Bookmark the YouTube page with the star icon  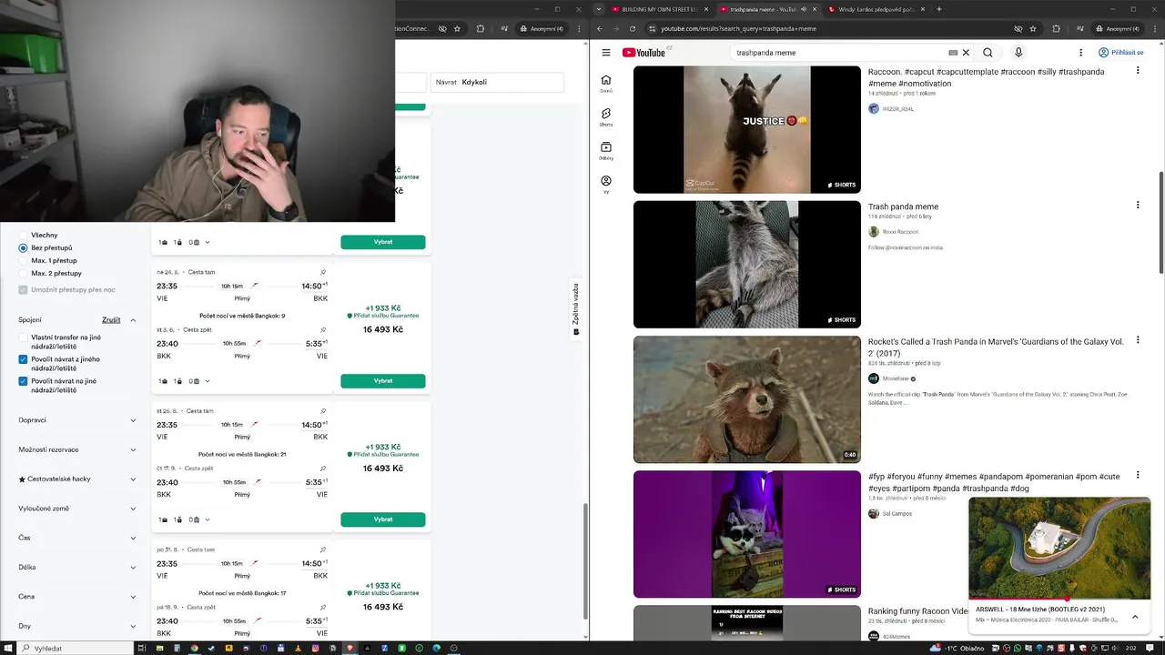(x=1033, y=28)
